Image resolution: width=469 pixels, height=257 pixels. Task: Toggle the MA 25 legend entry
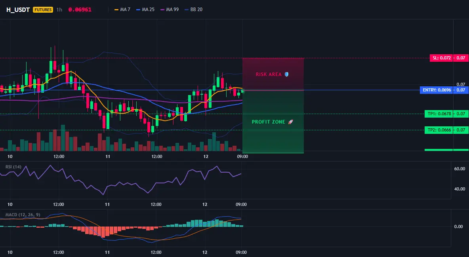tap(145, 10)
